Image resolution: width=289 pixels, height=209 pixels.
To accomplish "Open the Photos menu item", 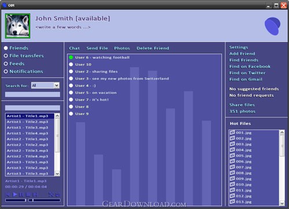I will 122,48.
